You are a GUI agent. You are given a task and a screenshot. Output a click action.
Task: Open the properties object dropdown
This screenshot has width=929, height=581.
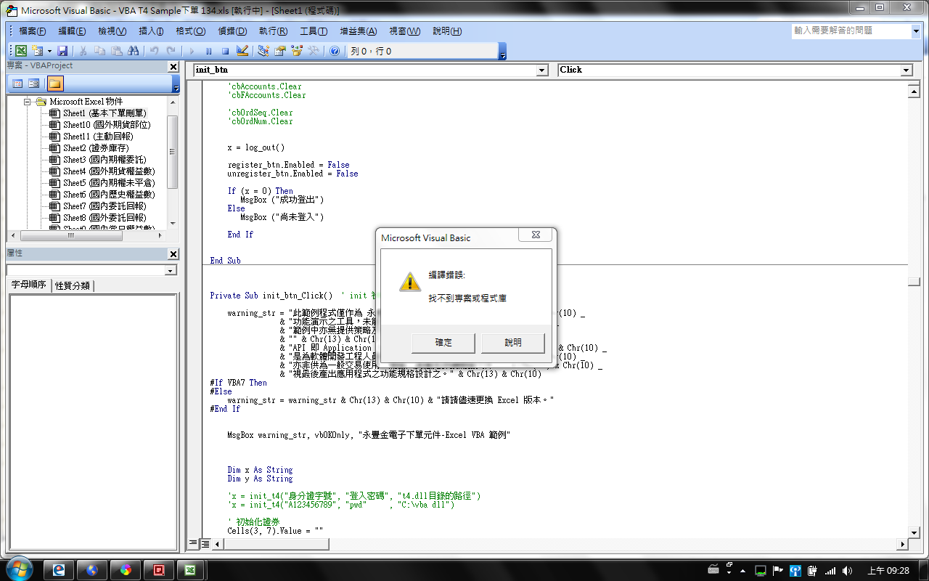click(171, 270)
